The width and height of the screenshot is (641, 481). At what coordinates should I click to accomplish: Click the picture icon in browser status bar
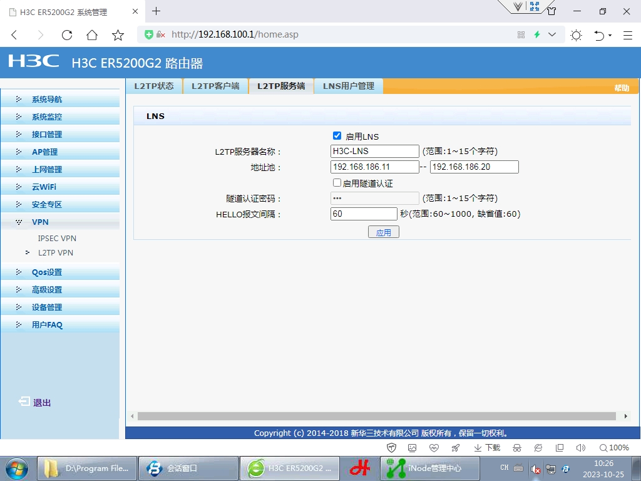tap(412, 448)
